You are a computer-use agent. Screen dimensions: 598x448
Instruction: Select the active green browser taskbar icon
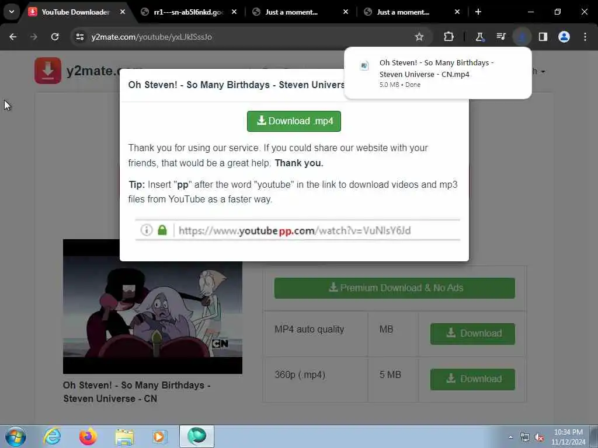pos(197,436)
